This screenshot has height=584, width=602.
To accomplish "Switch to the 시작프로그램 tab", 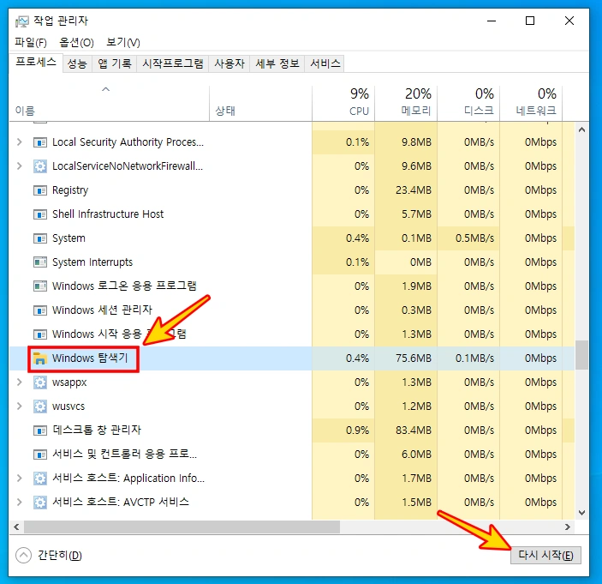I will (173, 63).
